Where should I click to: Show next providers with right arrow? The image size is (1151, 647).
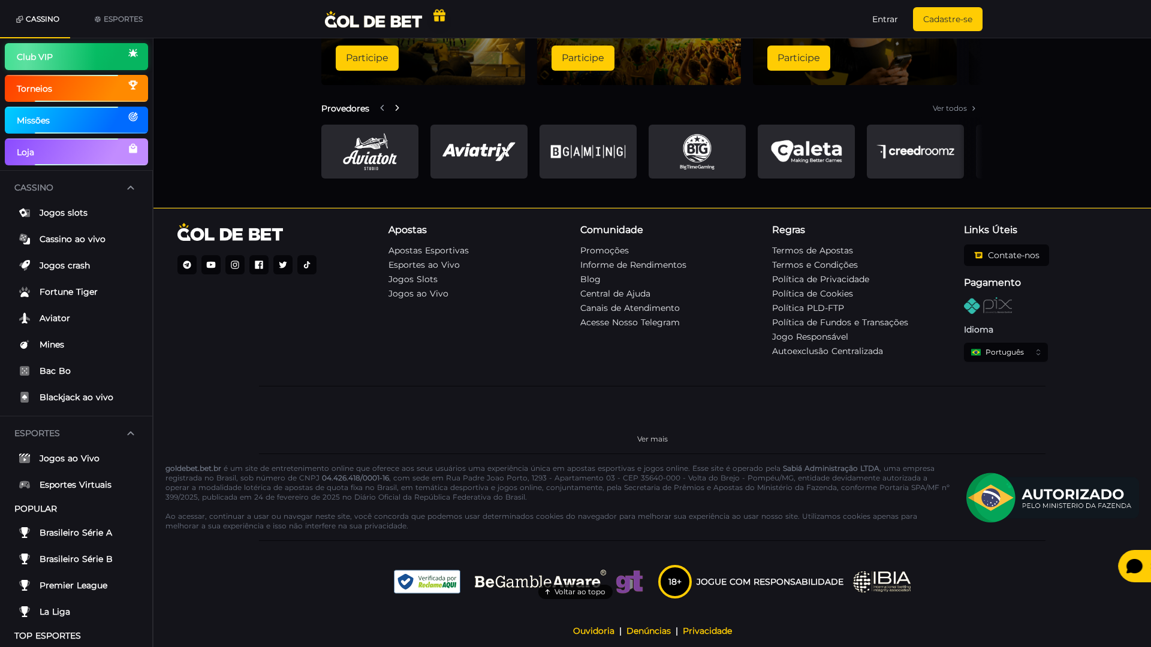coord(397,108)
